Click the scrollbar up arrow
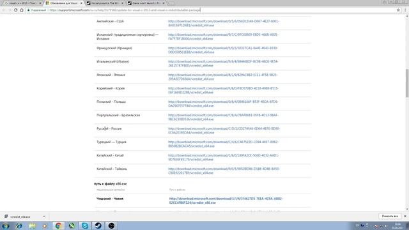Screen dimensions: 409x230 (x=407, y=16)
